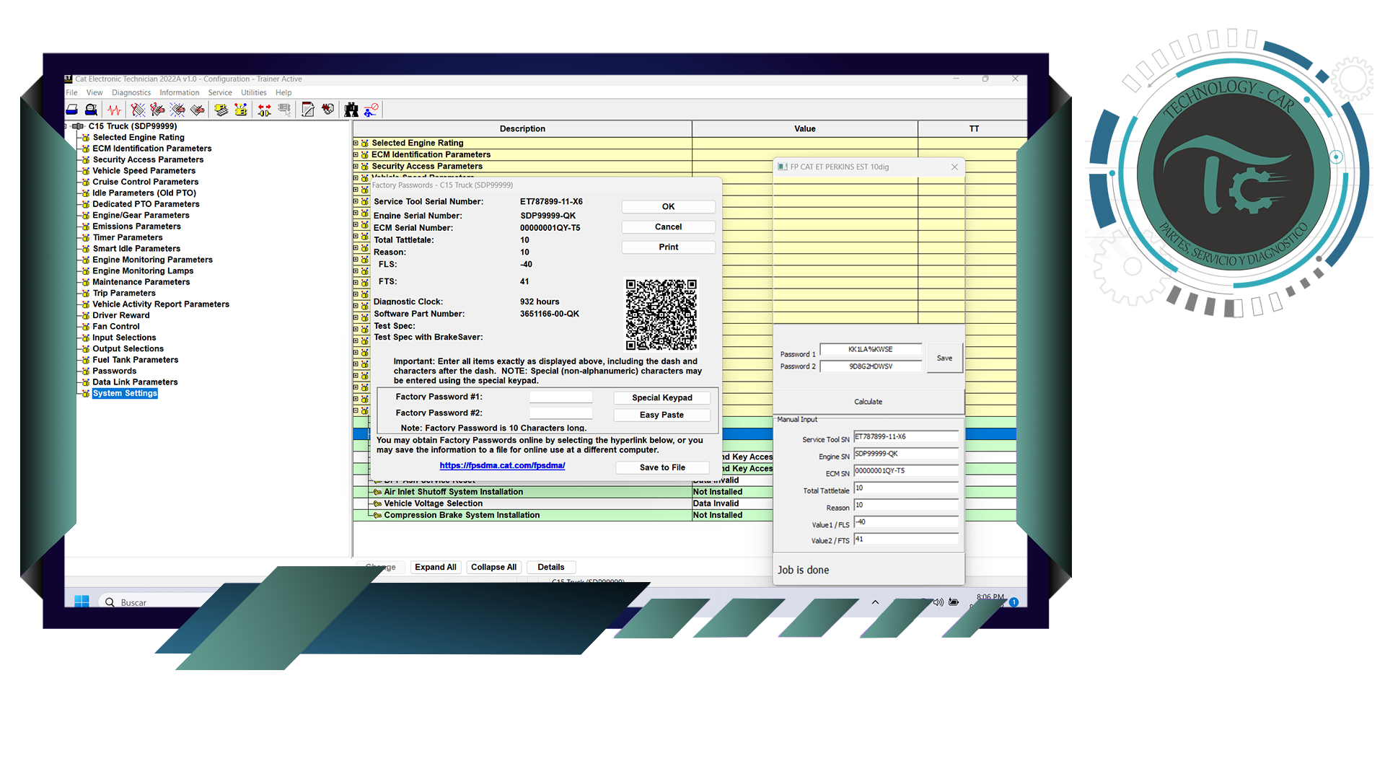Select Passwords in configuration tree
Image resolution: width=1385 pixels, height=779 pixels.
click(x=114, y=371)
